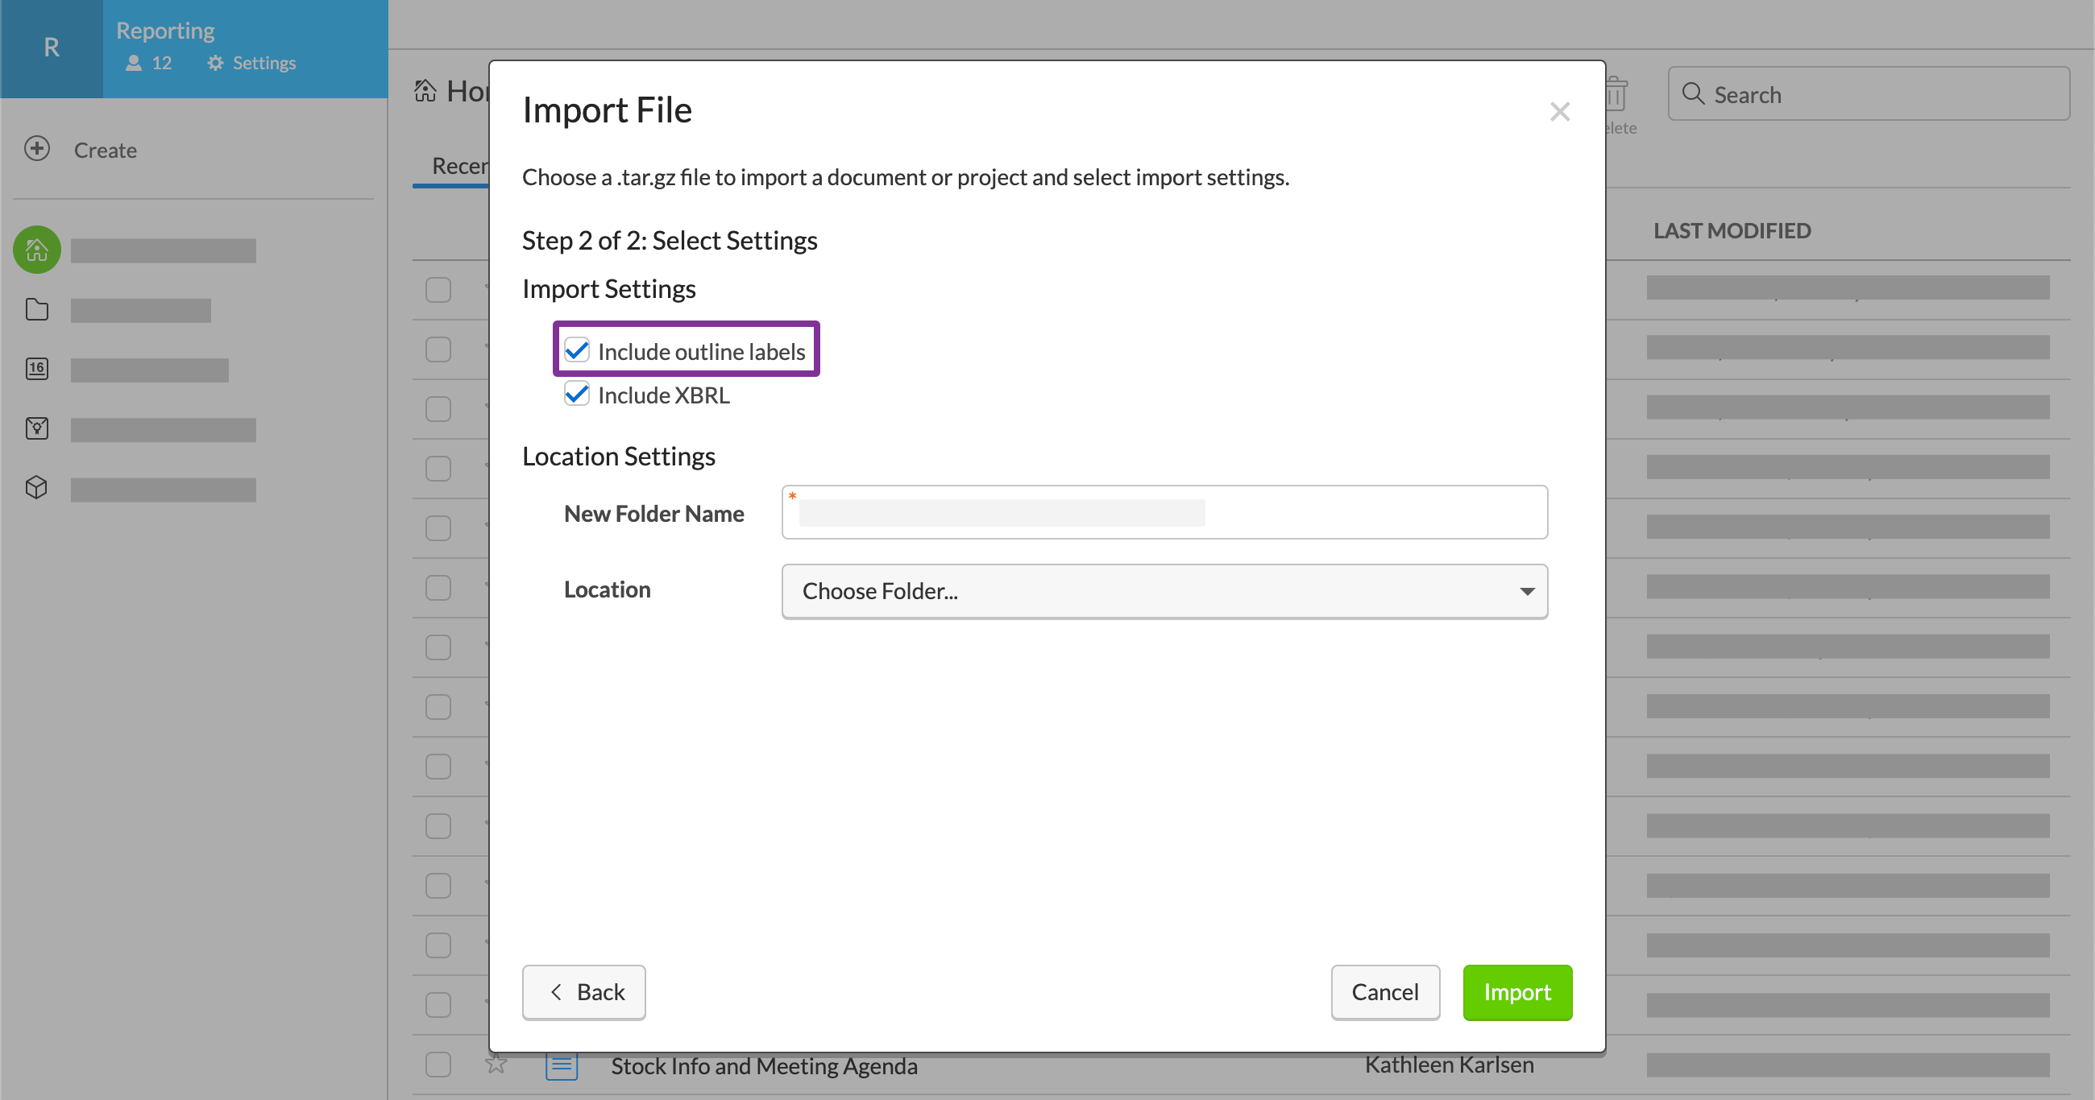Disable the Include XBRL checkbox

tap(578, 394)
